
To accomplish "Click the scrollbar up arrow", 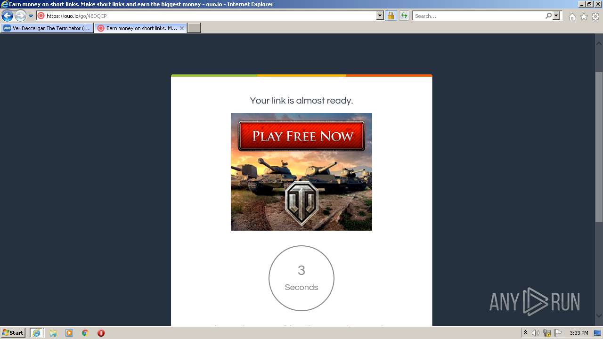I will point(599,43).
